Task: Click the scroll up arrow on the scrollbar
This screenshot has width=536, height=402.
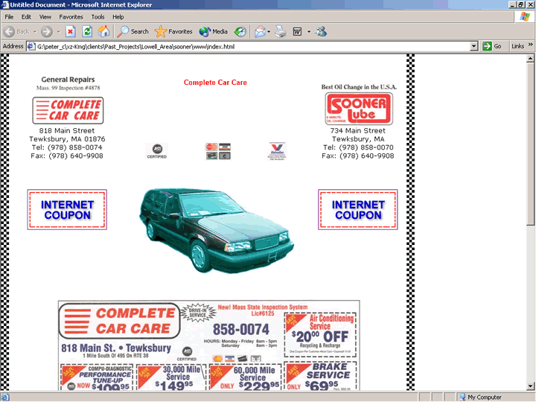Action: pos(530,59)
